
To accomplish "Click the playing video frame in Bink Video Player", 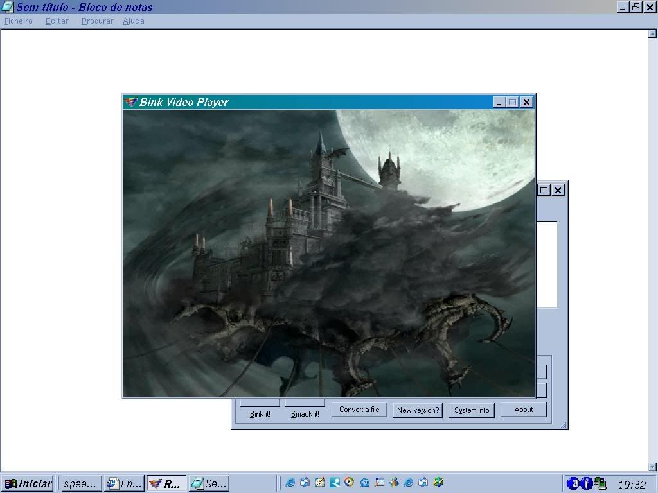I will click(329, 253).
